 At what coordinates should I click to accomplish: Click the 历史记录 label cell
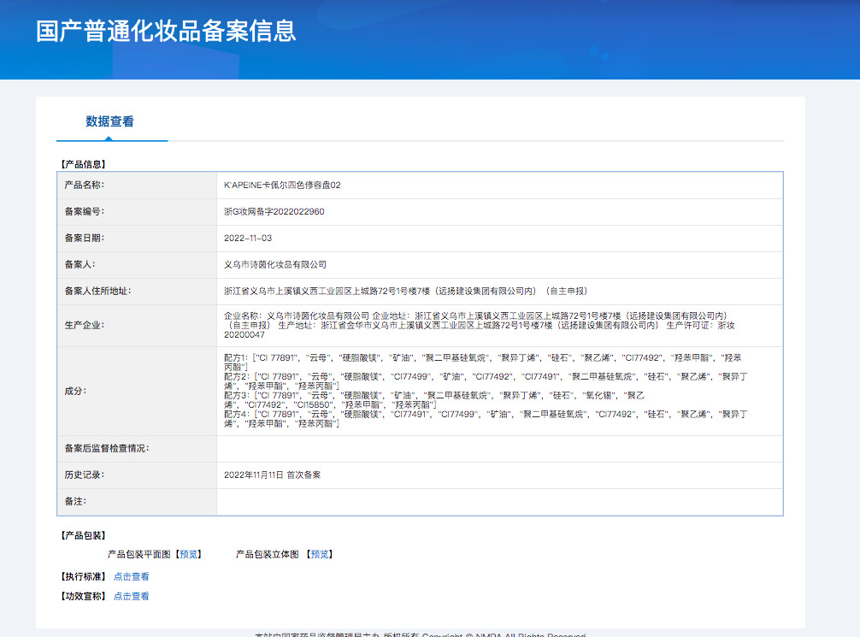137,475
